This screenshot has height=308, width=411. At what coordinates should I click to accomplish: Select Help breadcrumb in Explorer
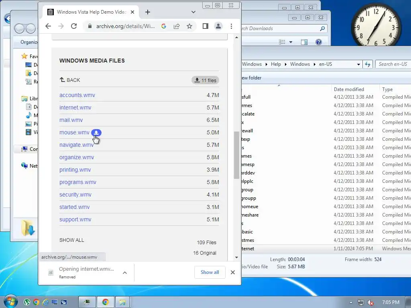[276, 64]
